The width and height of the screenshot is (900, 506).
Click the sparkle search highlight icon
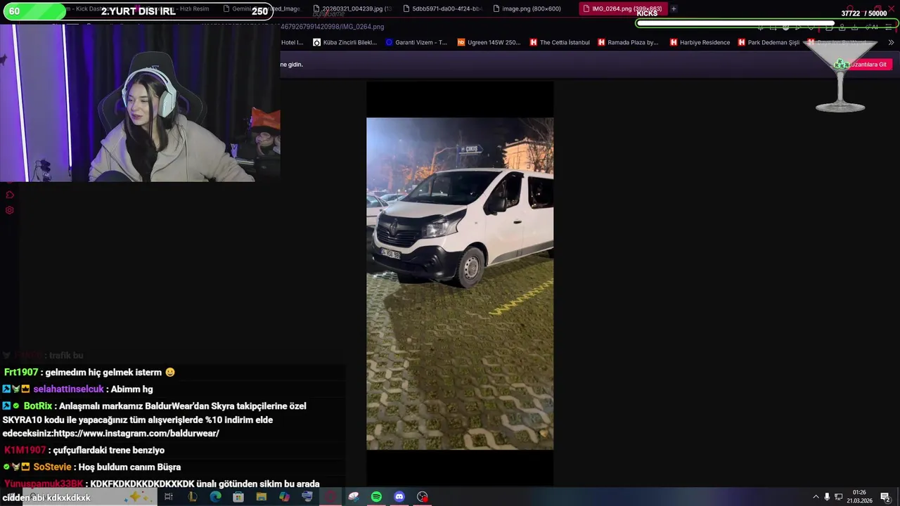coord(137,497)
